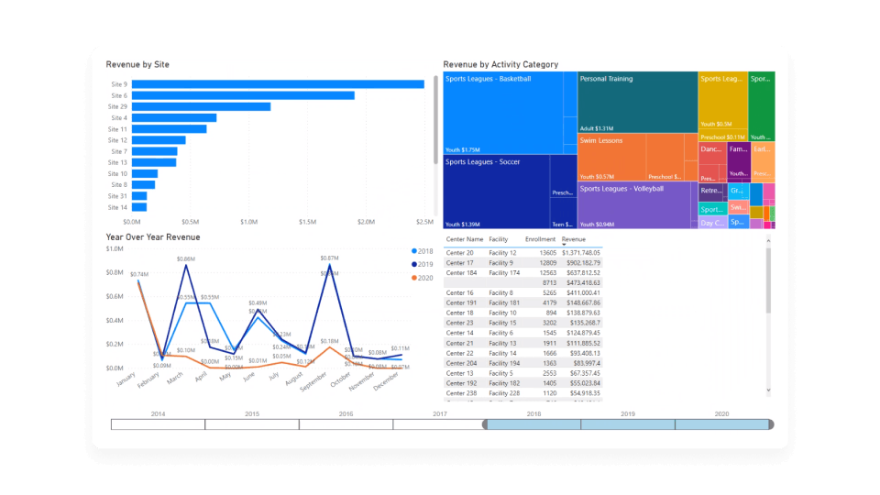Click the Revenue column sort arrow
The image size is (880, 495).
(564, 245)
